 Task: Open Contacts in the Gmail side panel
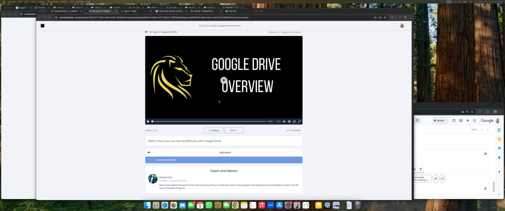tap(499, 157)
